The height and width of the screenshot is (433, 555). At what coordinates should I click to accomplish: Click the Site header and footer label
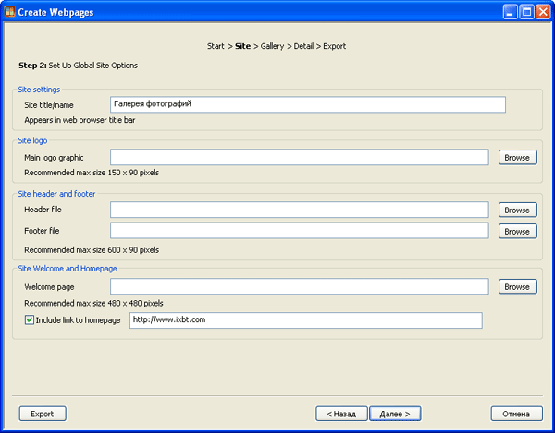point(56,194)
